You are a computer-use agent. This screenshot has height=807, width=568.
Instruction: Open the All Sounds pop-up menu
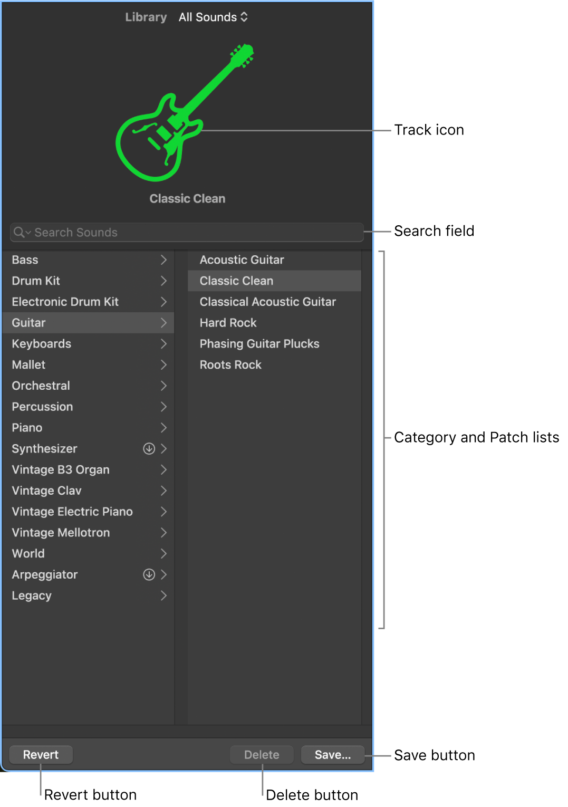[x=213, y=16]
